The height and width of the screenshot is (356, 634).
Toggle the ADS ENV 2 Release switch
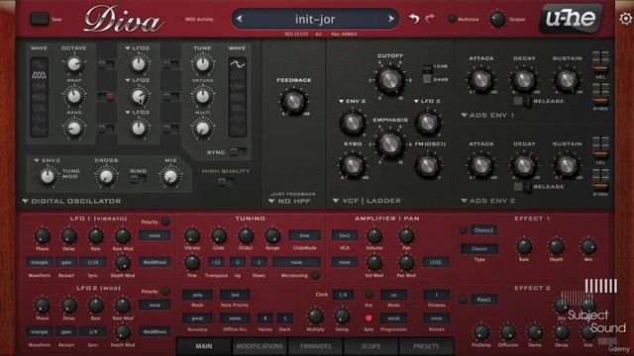tap(522, 187)
